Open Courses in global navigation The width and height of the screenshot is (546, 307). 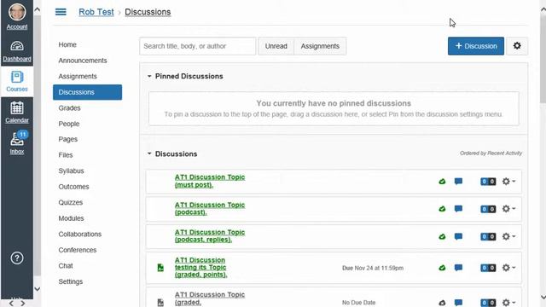click(x=17, y=81)
